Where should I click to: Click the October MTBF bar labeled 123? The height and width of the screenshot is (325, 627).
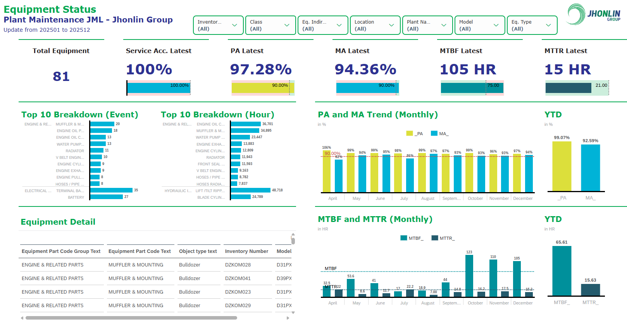[x=469, y=276]
